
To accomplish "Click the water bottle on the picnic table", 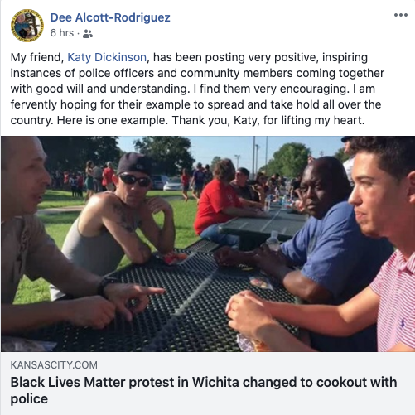I will [x=273, y=241].
